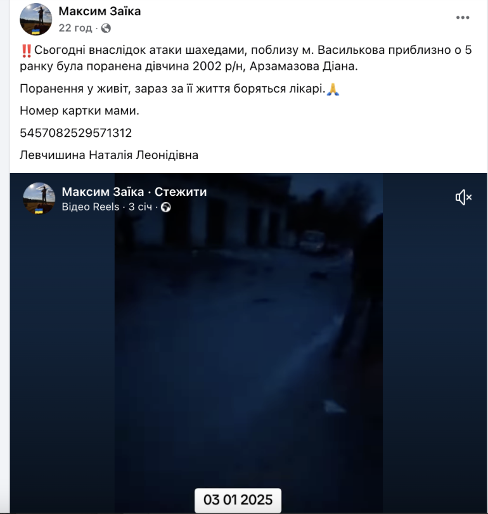Viewport: 488px width, 514px height.
Task: Play the dark street reel video
Action: (x=248, y=342)
